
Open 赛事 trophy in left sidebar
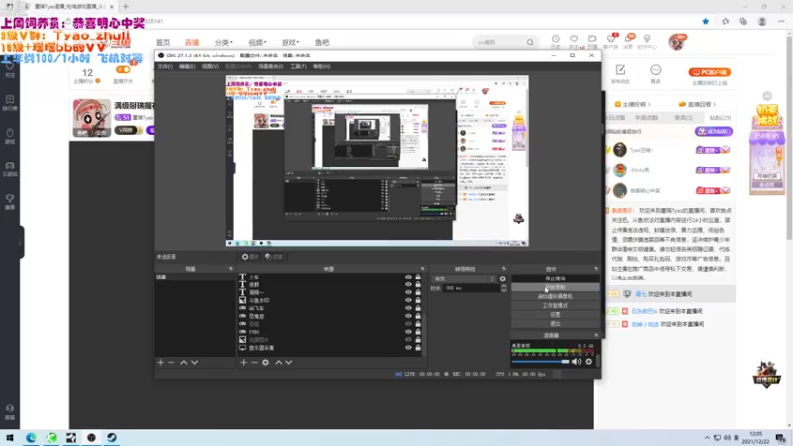[10, 202]
